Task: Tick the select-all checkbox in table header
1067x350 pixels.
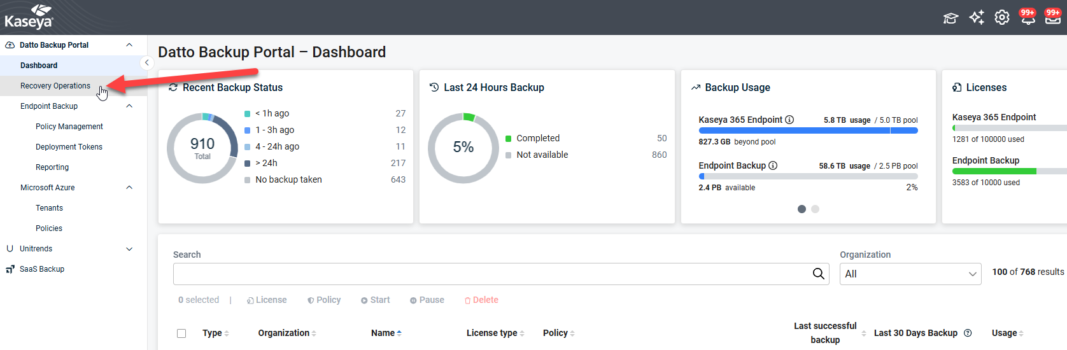Action: (181, 333)
